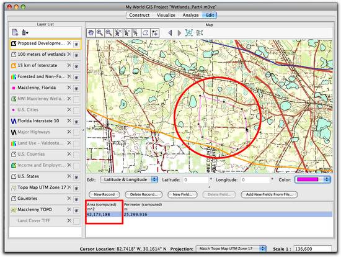Click the Delete Field button
The height and width of the screenshot is (257, 341).
click(219, 194)
